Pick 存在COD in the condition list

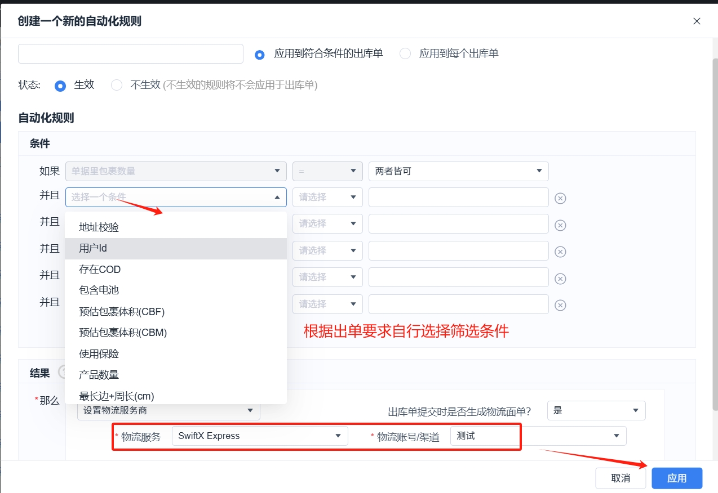click(100, 270)
